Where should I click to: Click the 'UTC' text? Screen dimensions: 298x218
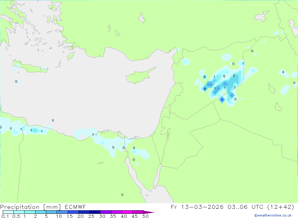[257, 207]
